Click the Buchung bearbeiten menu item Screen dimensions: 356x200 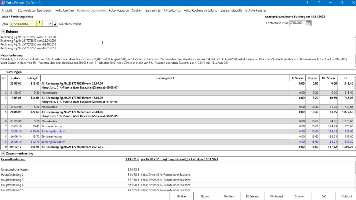tap(91, 10)
